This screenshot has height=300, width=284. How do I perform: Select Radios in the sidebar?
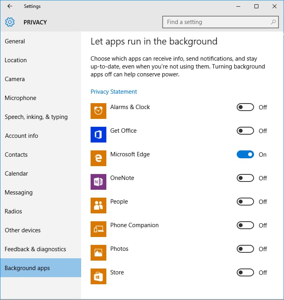pos(41,211)
